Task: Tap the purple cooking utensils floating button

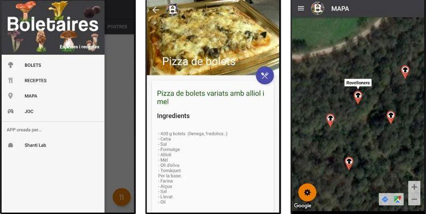Action: pyautogui.click(x=265, y=75)
